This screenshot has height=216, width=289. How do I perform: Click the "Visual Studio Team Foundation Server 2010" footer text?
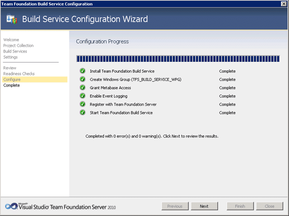click(67, 207)
